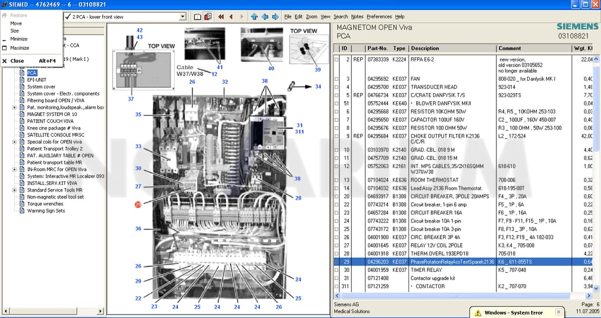
Task: Open the Notes menu
Action: [357, 17]
